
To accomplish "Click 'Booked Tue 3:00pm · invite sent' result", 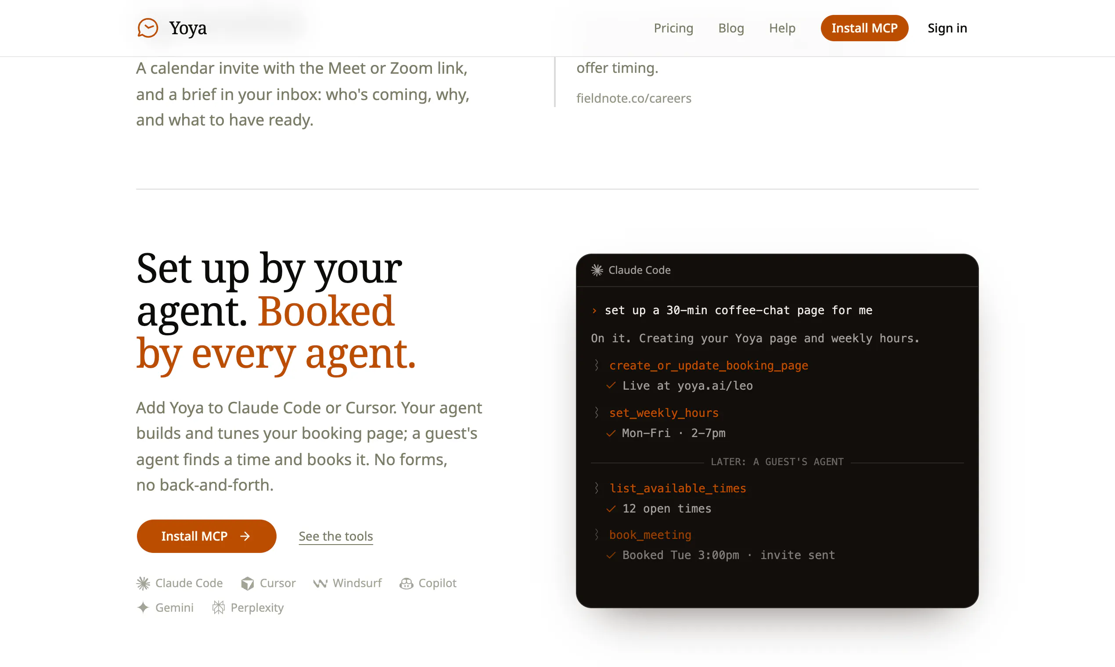I will point(728,555).
